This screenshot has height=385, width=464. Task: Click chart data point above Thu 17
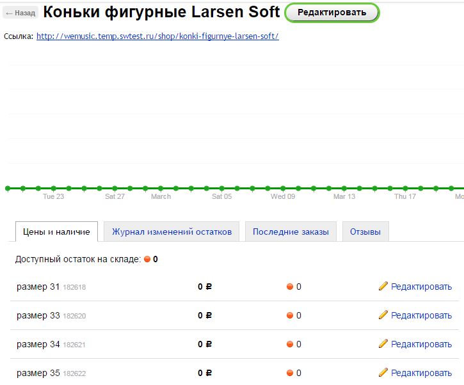(x=405, y=188)
